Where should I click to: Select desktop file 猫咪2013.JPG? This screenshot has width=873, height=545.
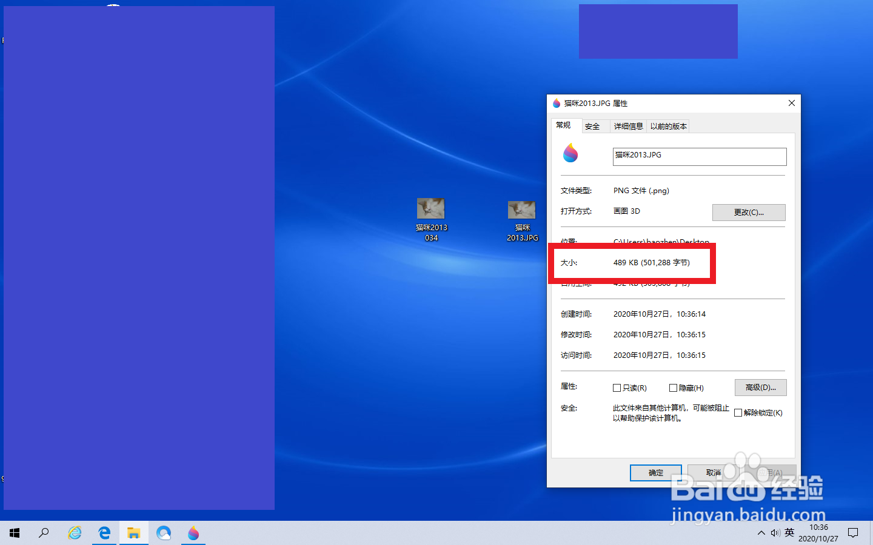pyautogui.click(x=522, y=221)
